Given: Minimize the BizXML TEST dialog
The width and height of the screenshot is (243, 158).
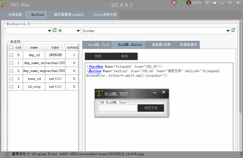Looking at the screenshot, I should pos(155,92).
